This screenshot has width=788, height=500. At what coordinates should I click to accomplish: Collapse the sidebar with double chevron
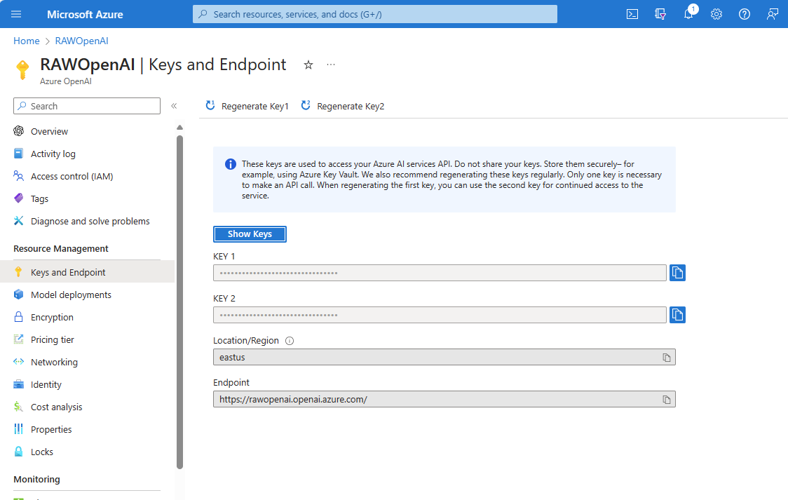tap(174, 106)
